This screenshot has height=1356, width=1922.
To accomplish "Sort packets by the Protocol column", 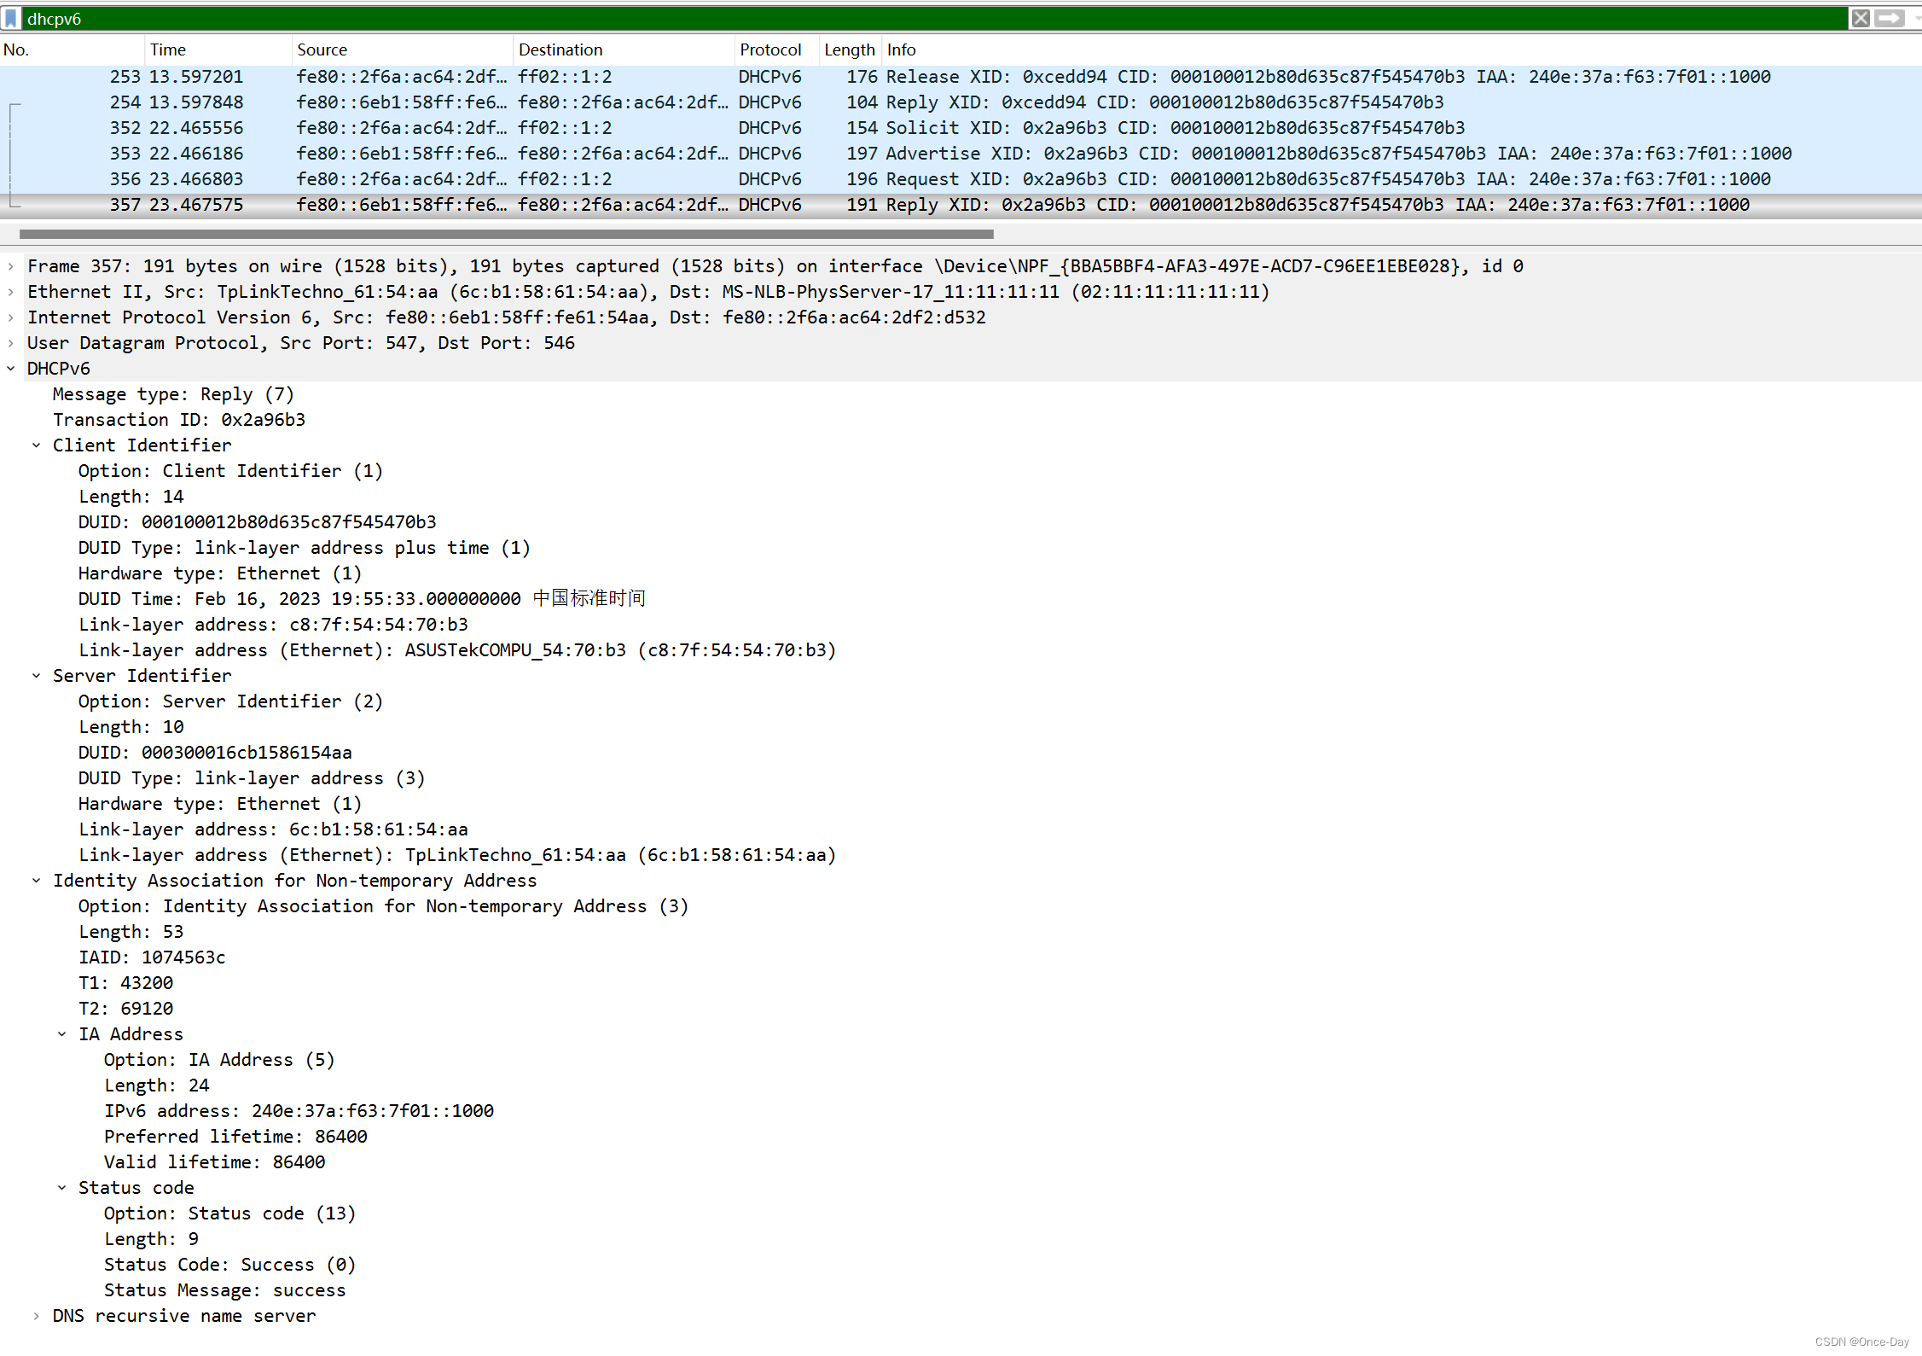I will click(769, 49).
